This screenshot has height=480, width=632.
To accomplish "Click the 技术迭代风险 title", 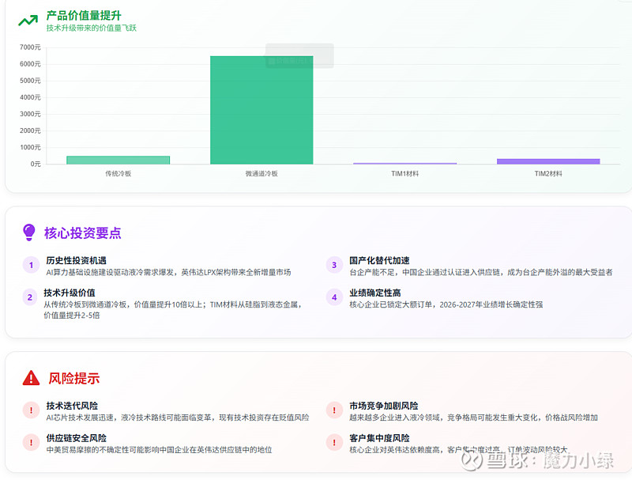I will click(x=72, y=406).
